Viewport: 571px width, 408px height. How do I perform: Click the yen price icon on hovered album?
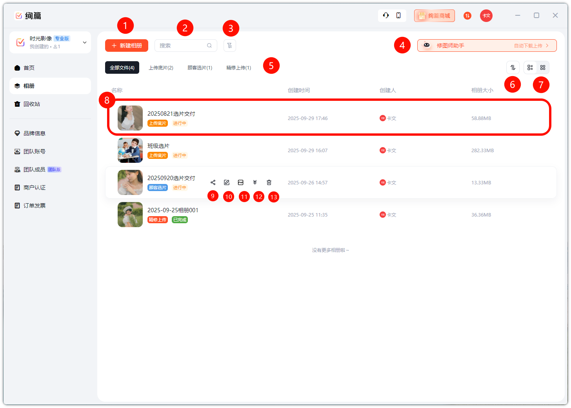click(x=255, y=182)
